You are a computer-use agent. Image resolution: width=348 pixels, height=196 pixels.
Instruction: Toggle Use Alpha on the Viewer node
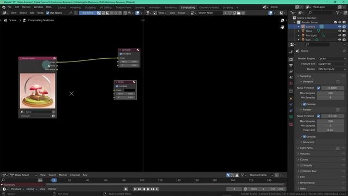pos(117,86)
